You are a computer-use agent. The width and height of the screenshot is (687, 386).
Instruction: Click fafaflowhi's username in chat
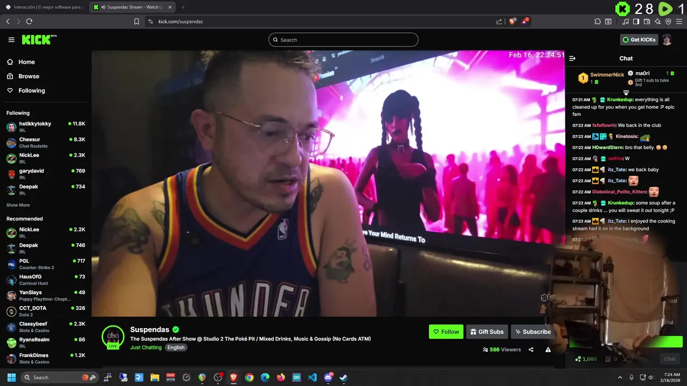click(x=604, y=125)
